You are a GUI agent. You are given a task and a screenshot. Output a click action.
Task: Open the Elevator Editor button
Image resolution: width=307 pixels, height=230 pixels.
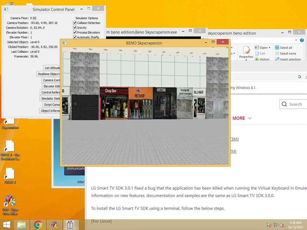pyautogui.click(x=51, y=86)
